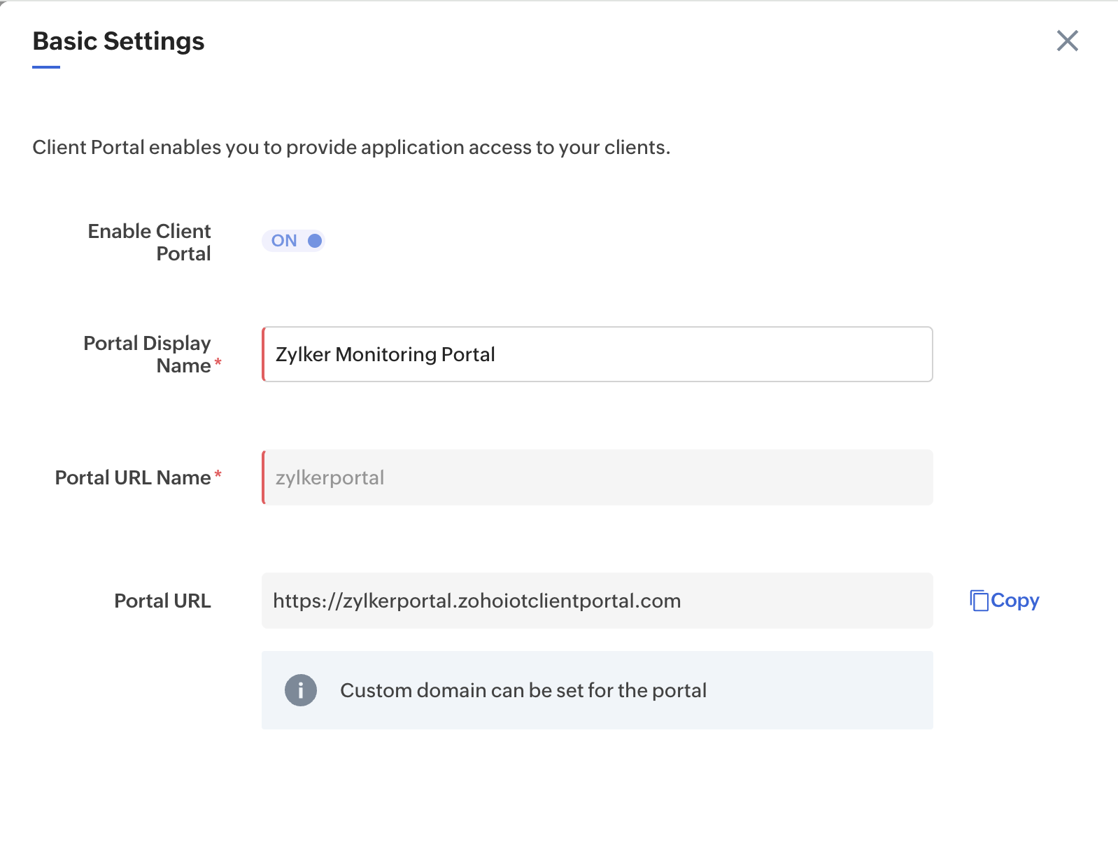Screen dimensions: 1118x861
Task: Click the Portal URL Name label
Action: (x=133, y=477)
